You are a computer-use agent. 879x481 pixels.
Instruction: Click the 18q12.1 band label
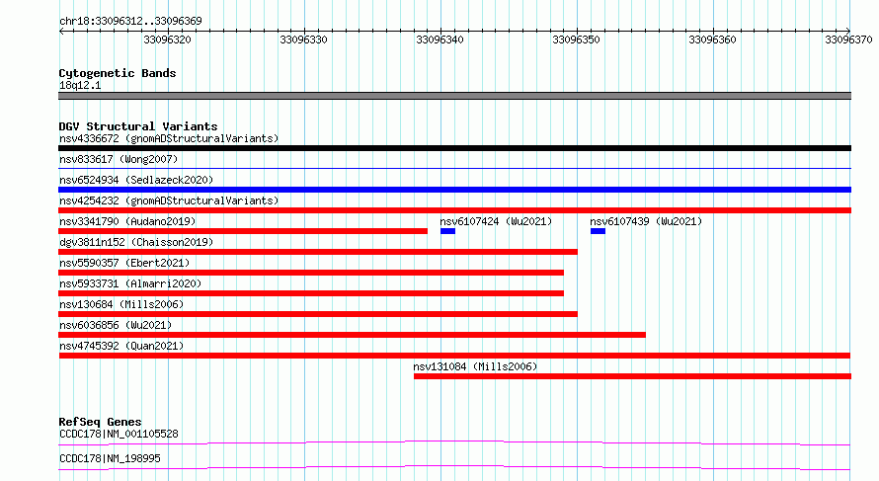pos(80,85)
